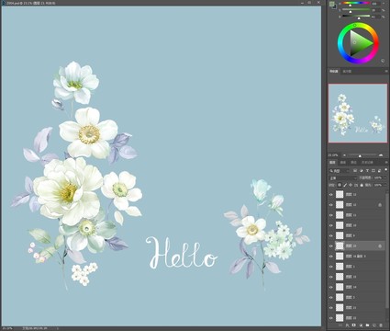Switch to the History tab
This screenshot has height=331, width=390.
click(x=367, y=163)
